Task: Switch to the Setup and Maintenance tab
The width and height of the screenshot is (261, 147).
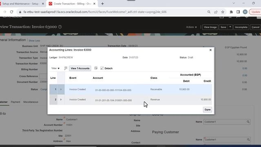Action: coord(20,4)
